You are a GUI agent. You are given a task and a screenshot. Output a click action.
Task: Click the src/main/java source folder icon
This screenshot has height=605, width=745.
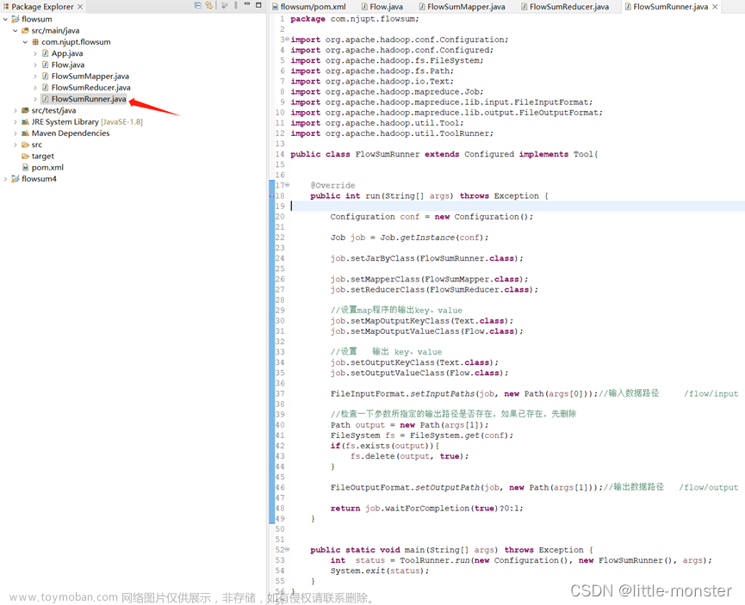25,30
